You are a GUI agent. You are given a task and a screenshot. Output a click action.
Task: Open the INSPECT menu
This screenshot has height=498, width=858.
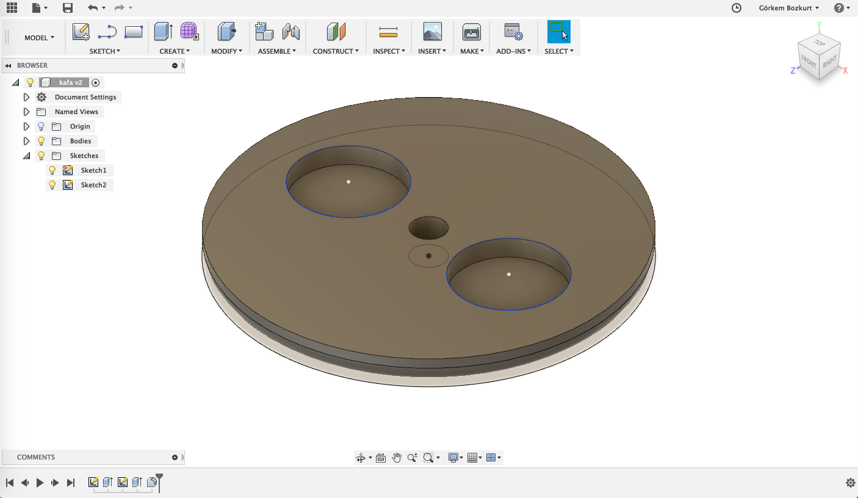click(x=389, y=51)
